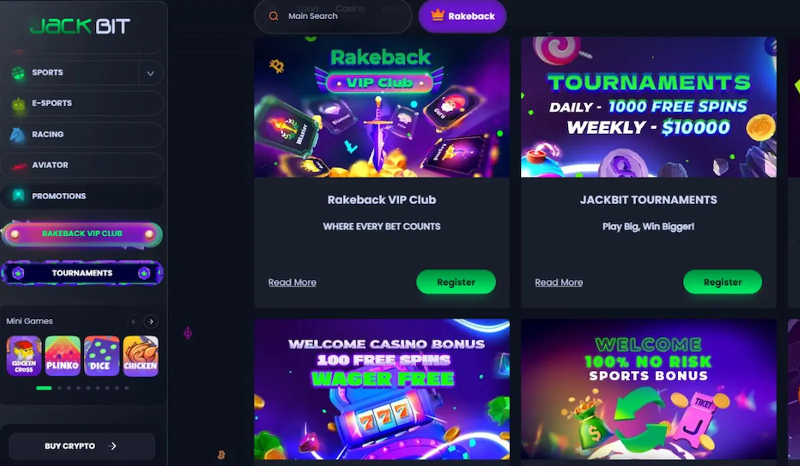Read More about Jackbit Tournaments
Image resolution: width=800 pixels, height=466 pixels.
[x=559, y=282]
